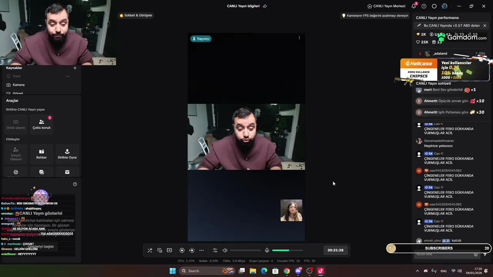Open ENG language input switcher

pos(444,271)
